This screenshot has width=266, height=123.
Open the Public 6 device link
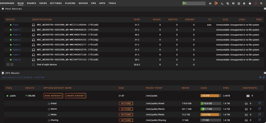pyautogui.click(x=16, y=50)
